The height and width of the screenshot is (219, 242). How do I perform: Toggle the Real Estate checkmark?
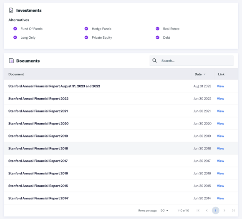coord(157,29)
